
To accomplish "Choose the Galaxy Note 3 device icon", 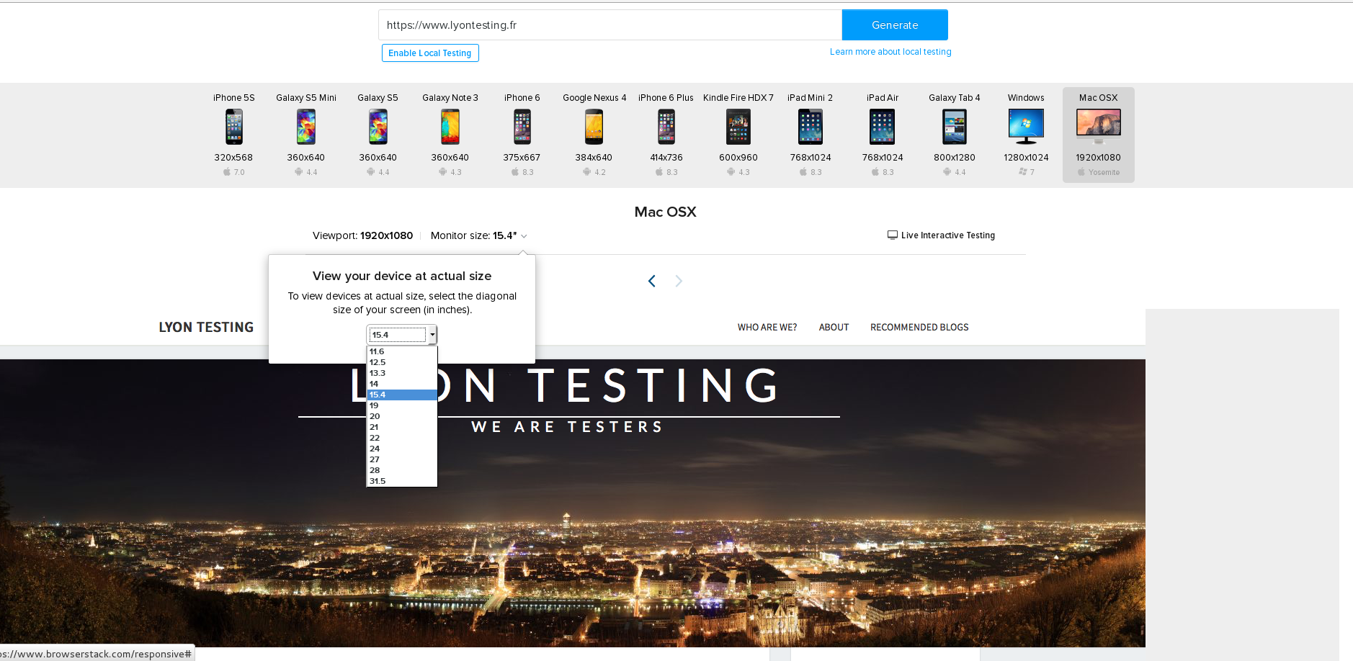I will 450,127.
